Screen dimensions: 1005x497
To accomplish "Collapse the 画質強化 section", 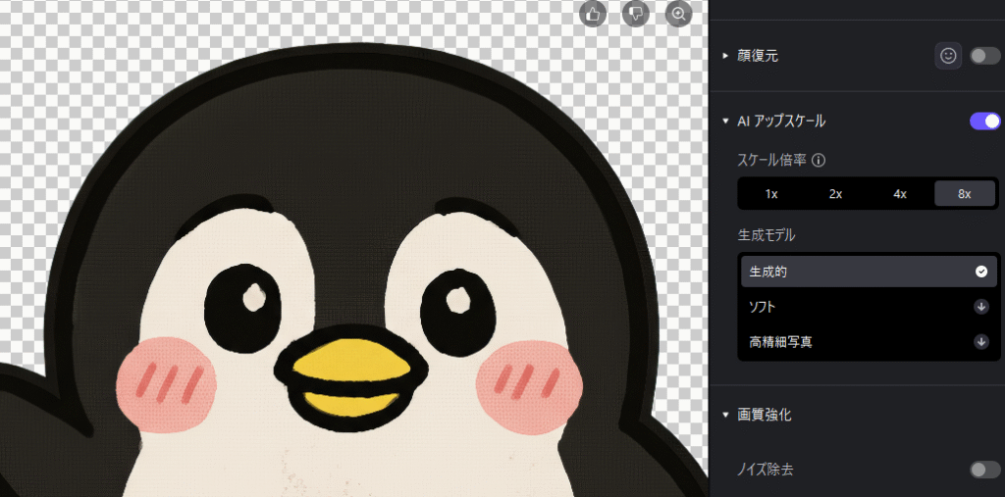I will coord(726,415).
